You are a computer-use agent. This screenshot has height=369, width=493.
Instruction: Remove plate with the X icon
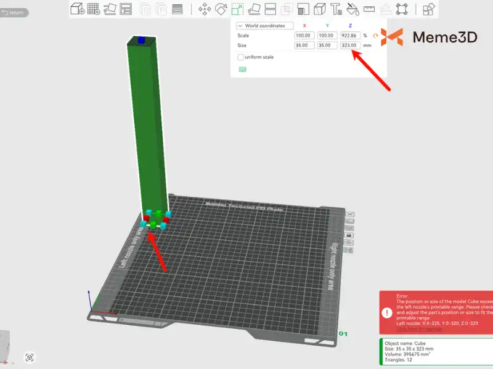coord(350,214)
